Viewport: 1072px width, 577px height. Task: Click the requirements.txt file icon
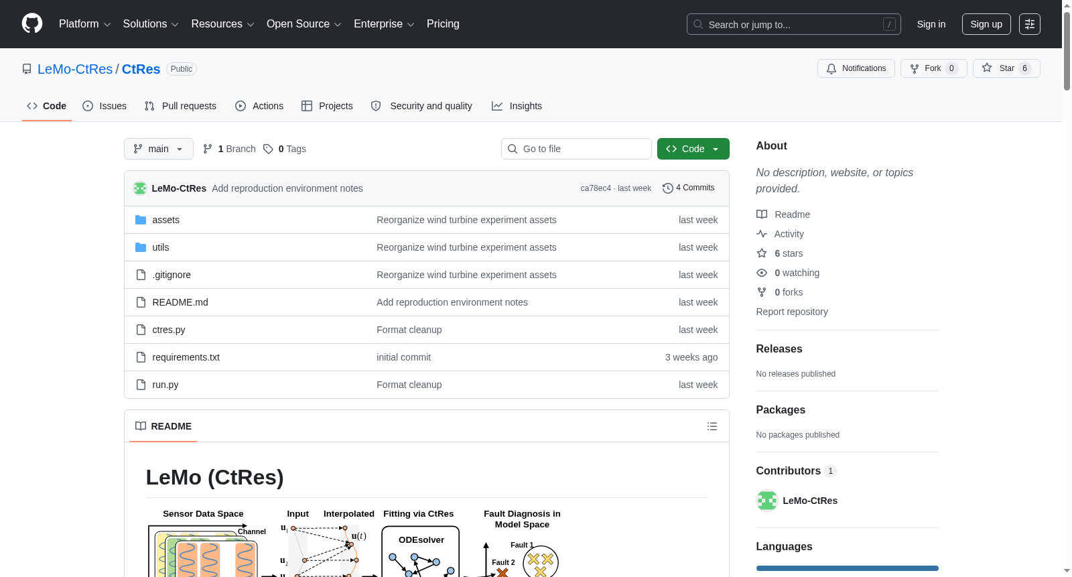pos(141,357)
